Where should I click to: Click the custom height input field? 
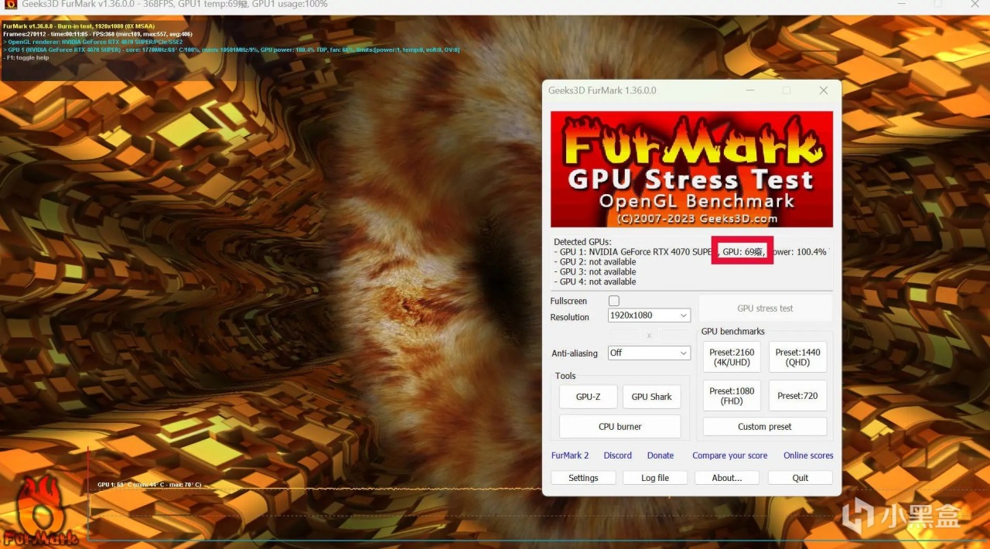pos(674,335)
